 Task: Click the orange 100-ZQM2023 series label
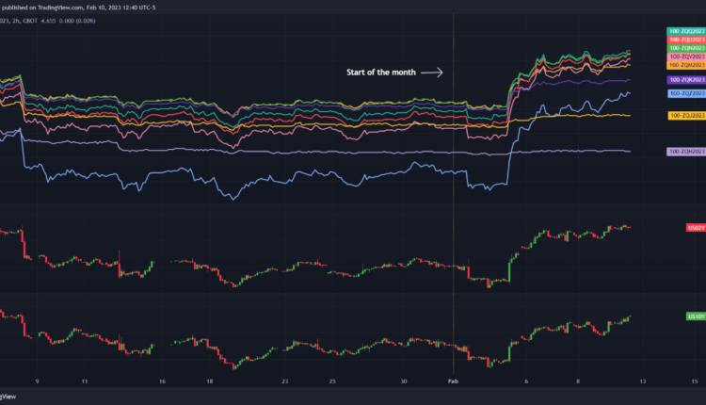click(x=684, y=65)
